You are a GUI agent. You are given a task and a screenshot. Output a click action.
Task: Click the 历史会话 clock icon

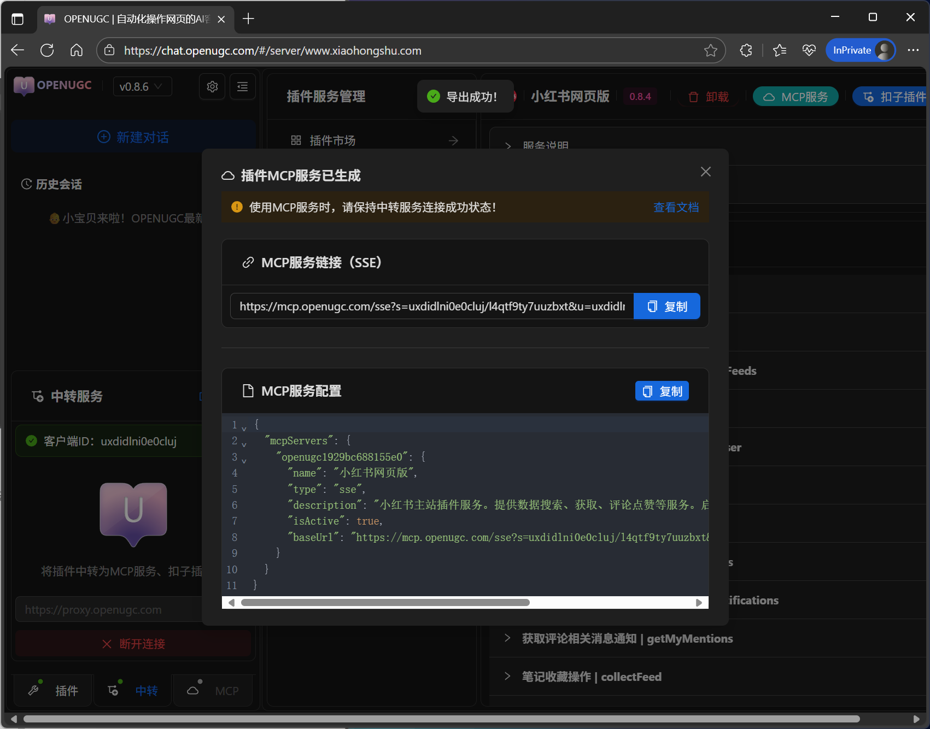26,184
